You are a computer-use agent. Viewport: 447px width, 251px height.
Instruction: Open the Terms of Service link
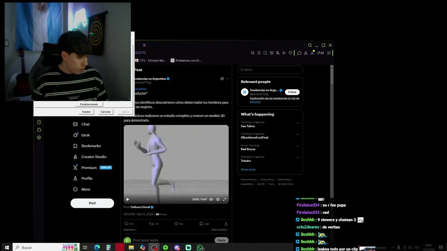tap(248, 180)
